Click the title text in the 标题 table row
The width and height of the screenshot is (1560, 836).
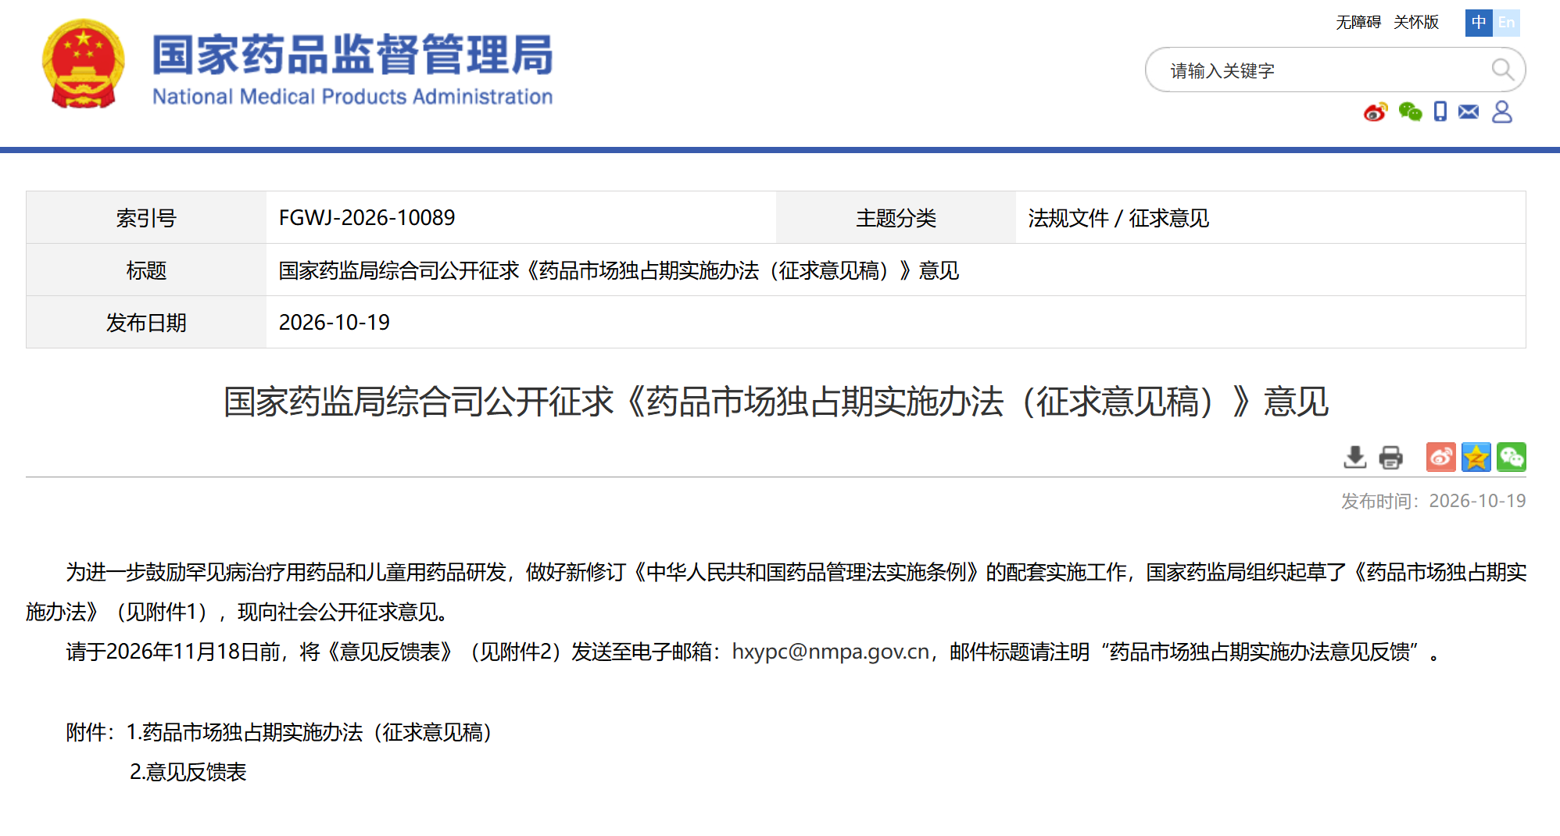[619, 270]
